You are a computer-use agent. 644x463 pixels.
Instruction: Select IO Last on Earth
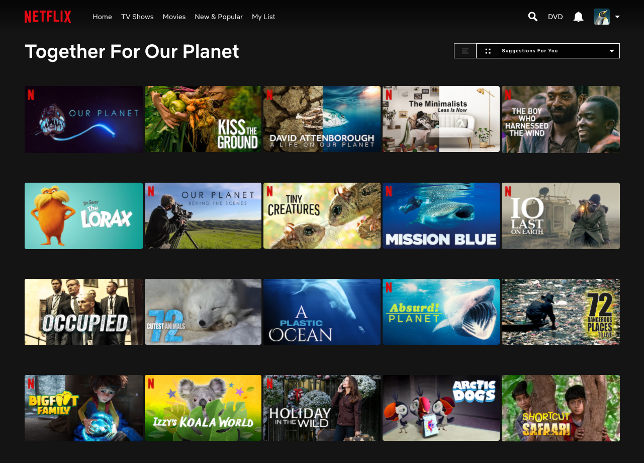[x=561, y=216]
